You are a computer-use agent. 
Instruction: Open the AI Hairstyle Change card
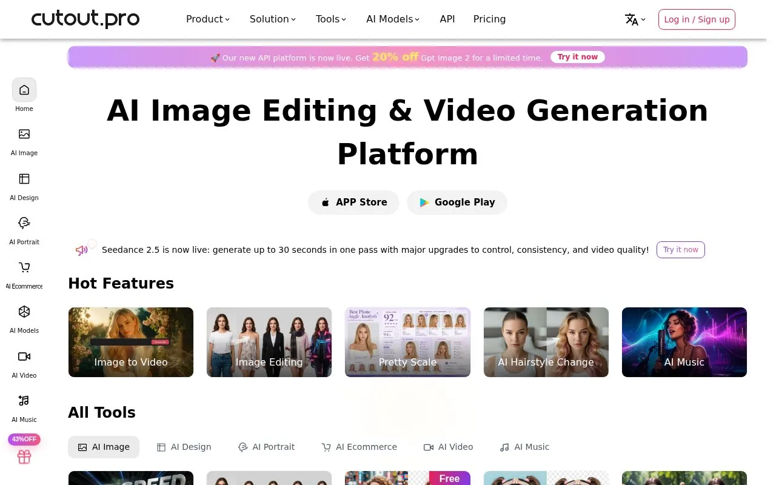(546, 342)
